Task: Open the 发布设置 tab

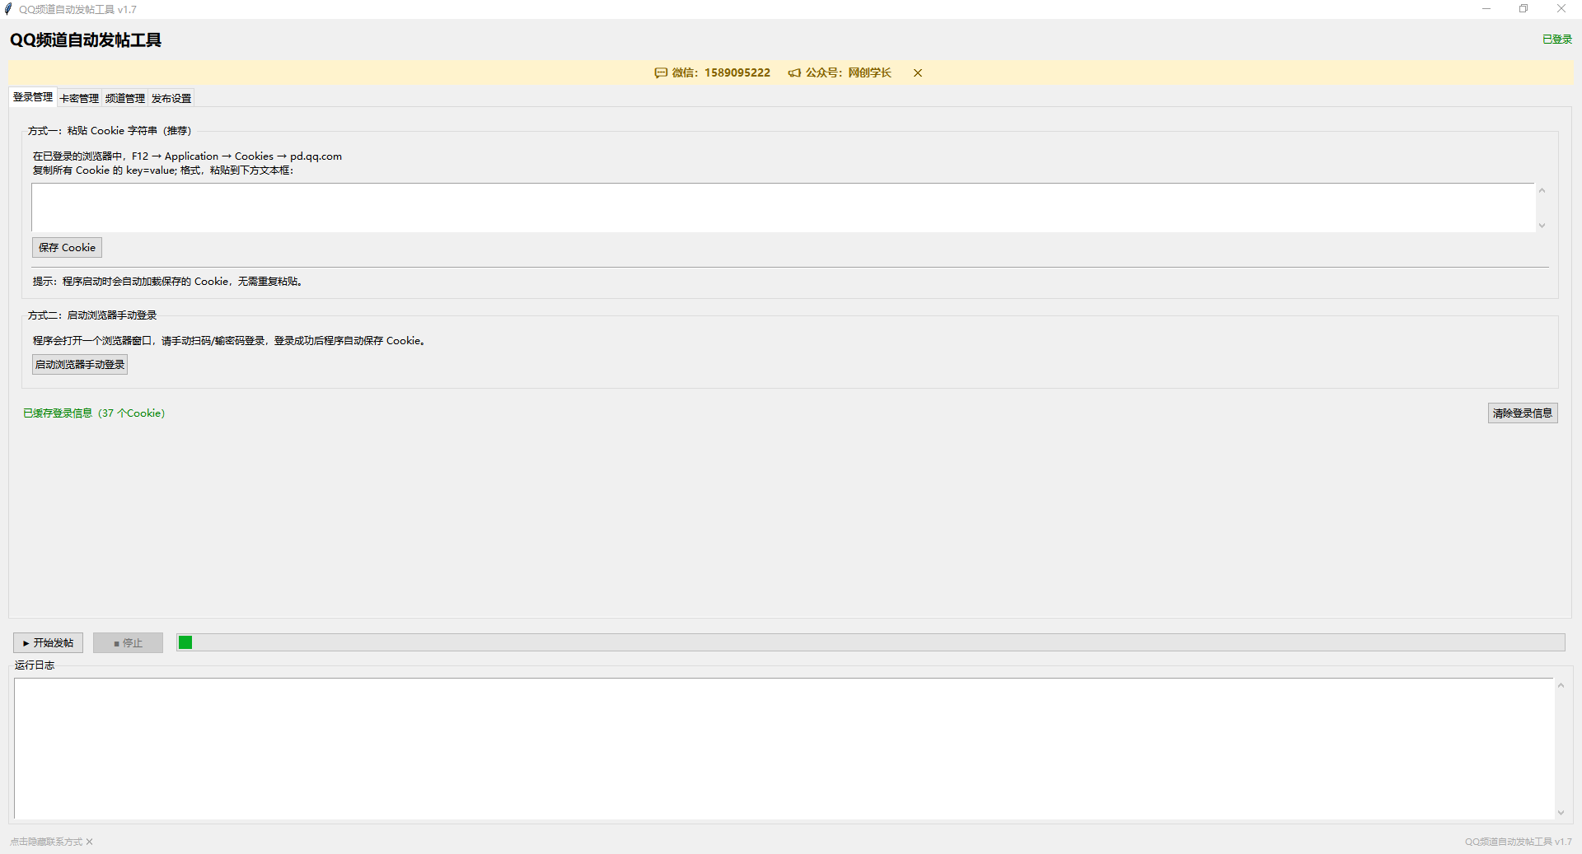Action: [x=171, y=98]
